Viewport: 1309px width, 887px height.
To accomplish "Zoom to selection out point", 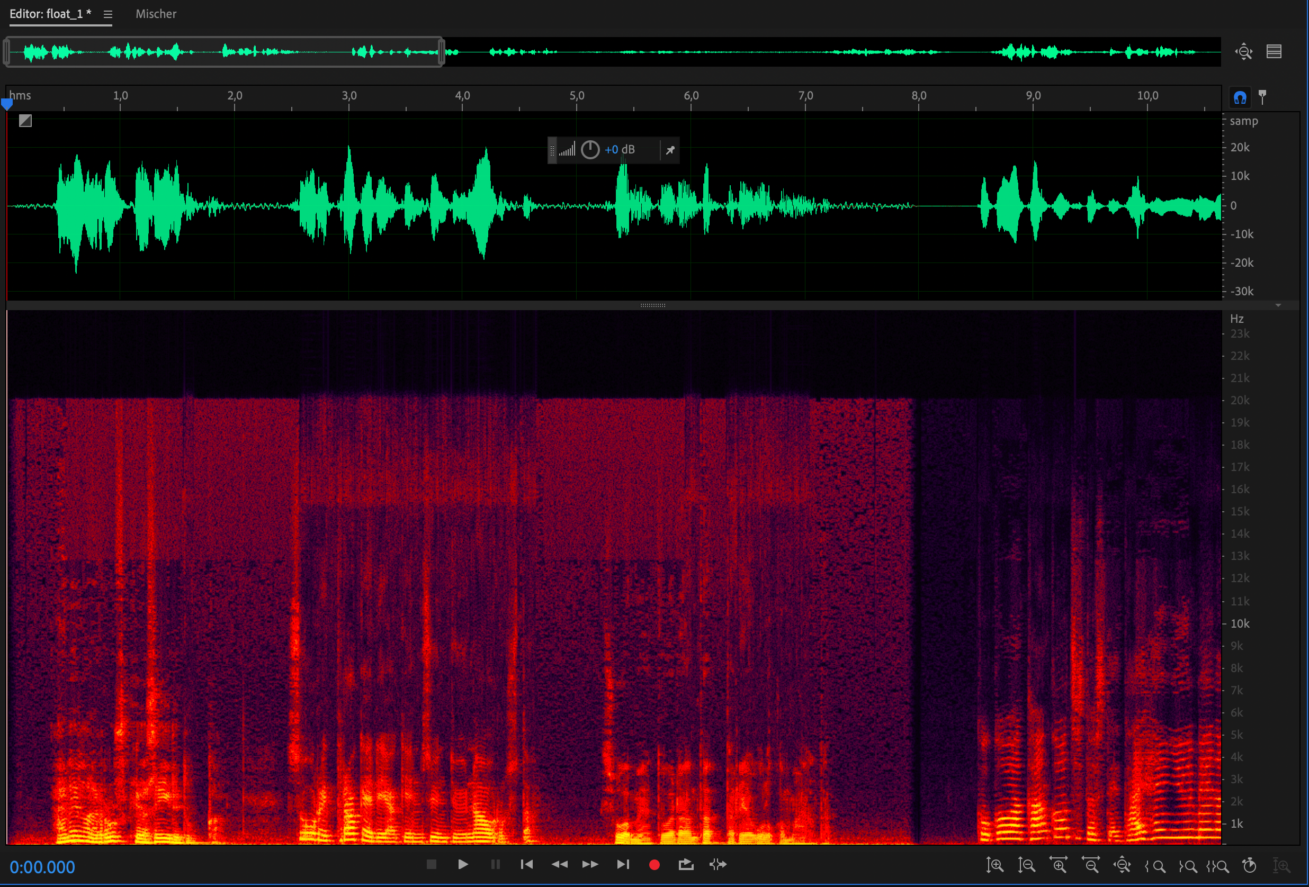I will pyautogui.click(x=1187, y=866).
